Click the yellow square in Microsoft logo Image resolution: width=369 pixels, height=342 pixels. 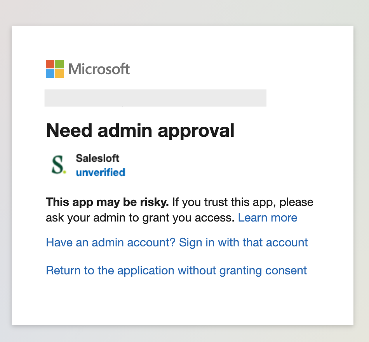pos(59,73)
